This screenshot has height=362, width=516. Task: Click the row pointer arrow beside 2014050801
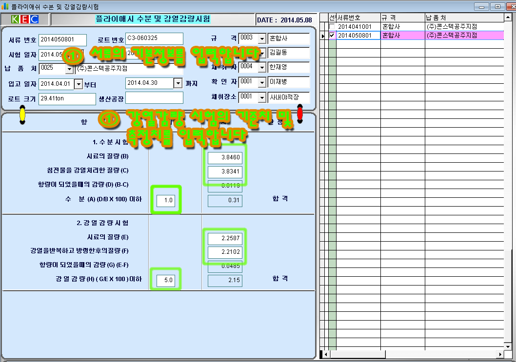[323, 36]
